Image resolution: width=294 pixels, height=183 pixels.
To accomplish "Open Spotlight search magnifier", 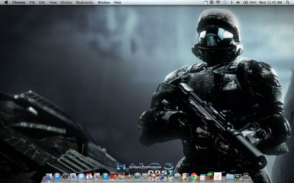I will point(288,2).
